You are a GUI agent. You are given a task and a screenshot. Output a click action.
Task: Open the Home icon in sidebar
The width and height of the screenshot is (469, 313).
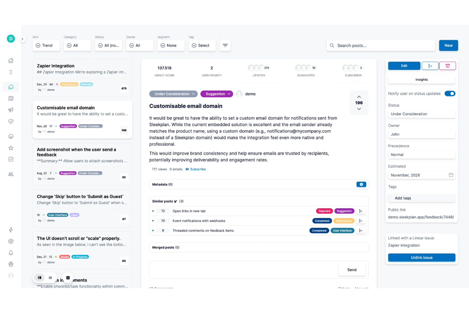coord(11,61)
